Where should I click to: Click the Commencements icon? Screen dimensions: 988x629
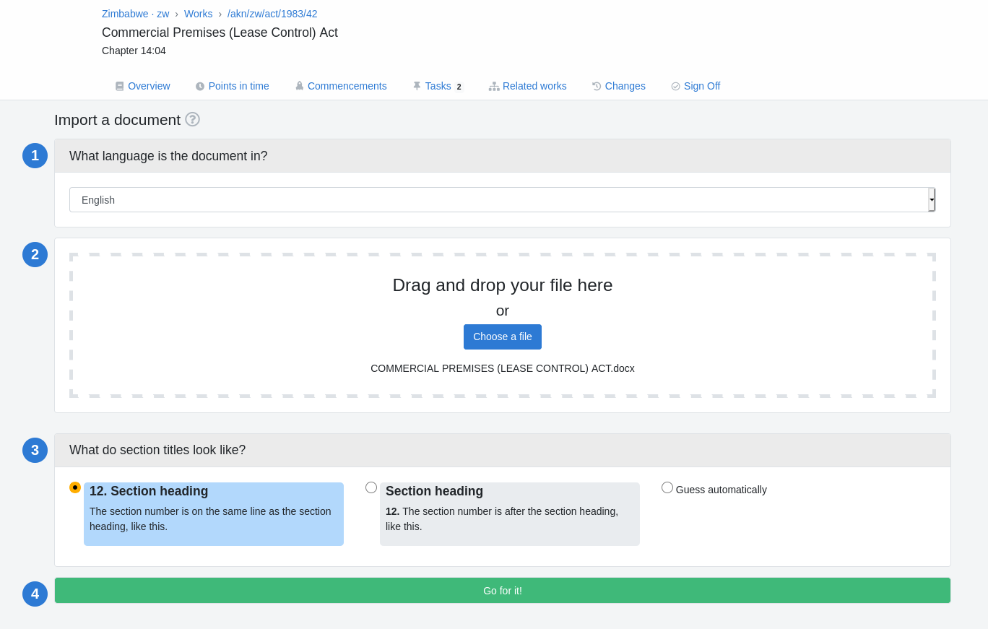[x=299, y=86]
